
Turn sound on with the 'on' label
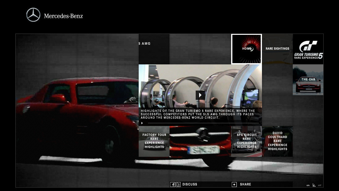308,185
